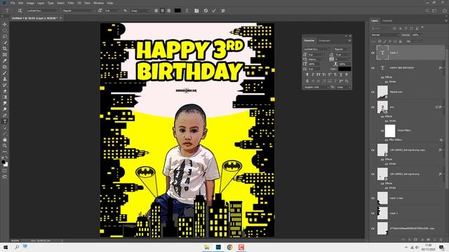Select the Layers panel tab
The width and height of the screenshot is (449, 252).
pyautogui.click(x=375, y=20)
